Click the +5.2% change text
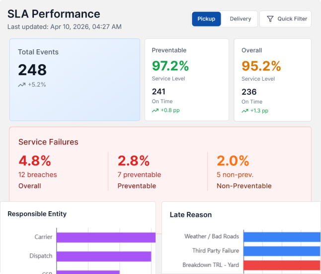 37,85
